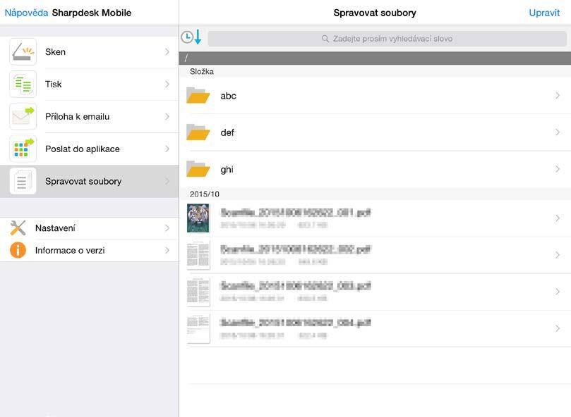Expand the abc folder chevron
The height and width of the screenshot is (417, 571).
pyautogui.click(x=558, y=96)
